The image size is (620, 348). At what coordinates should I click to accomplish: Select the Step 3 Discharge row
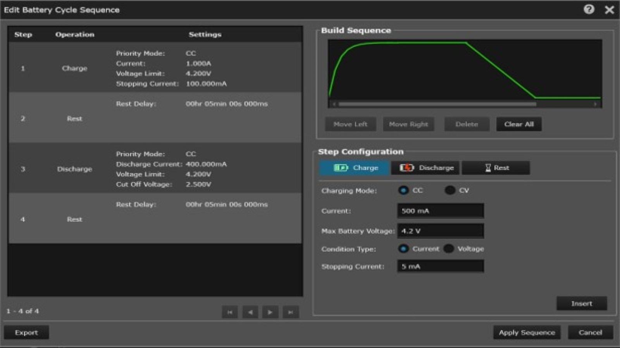pyautogui.click(x=155, y=169)
